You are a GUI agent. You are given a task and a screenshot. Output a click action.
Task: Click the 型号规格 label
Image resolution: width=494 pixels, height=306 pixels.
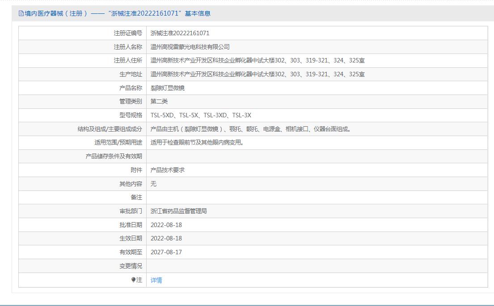click(x=131, y=115)
